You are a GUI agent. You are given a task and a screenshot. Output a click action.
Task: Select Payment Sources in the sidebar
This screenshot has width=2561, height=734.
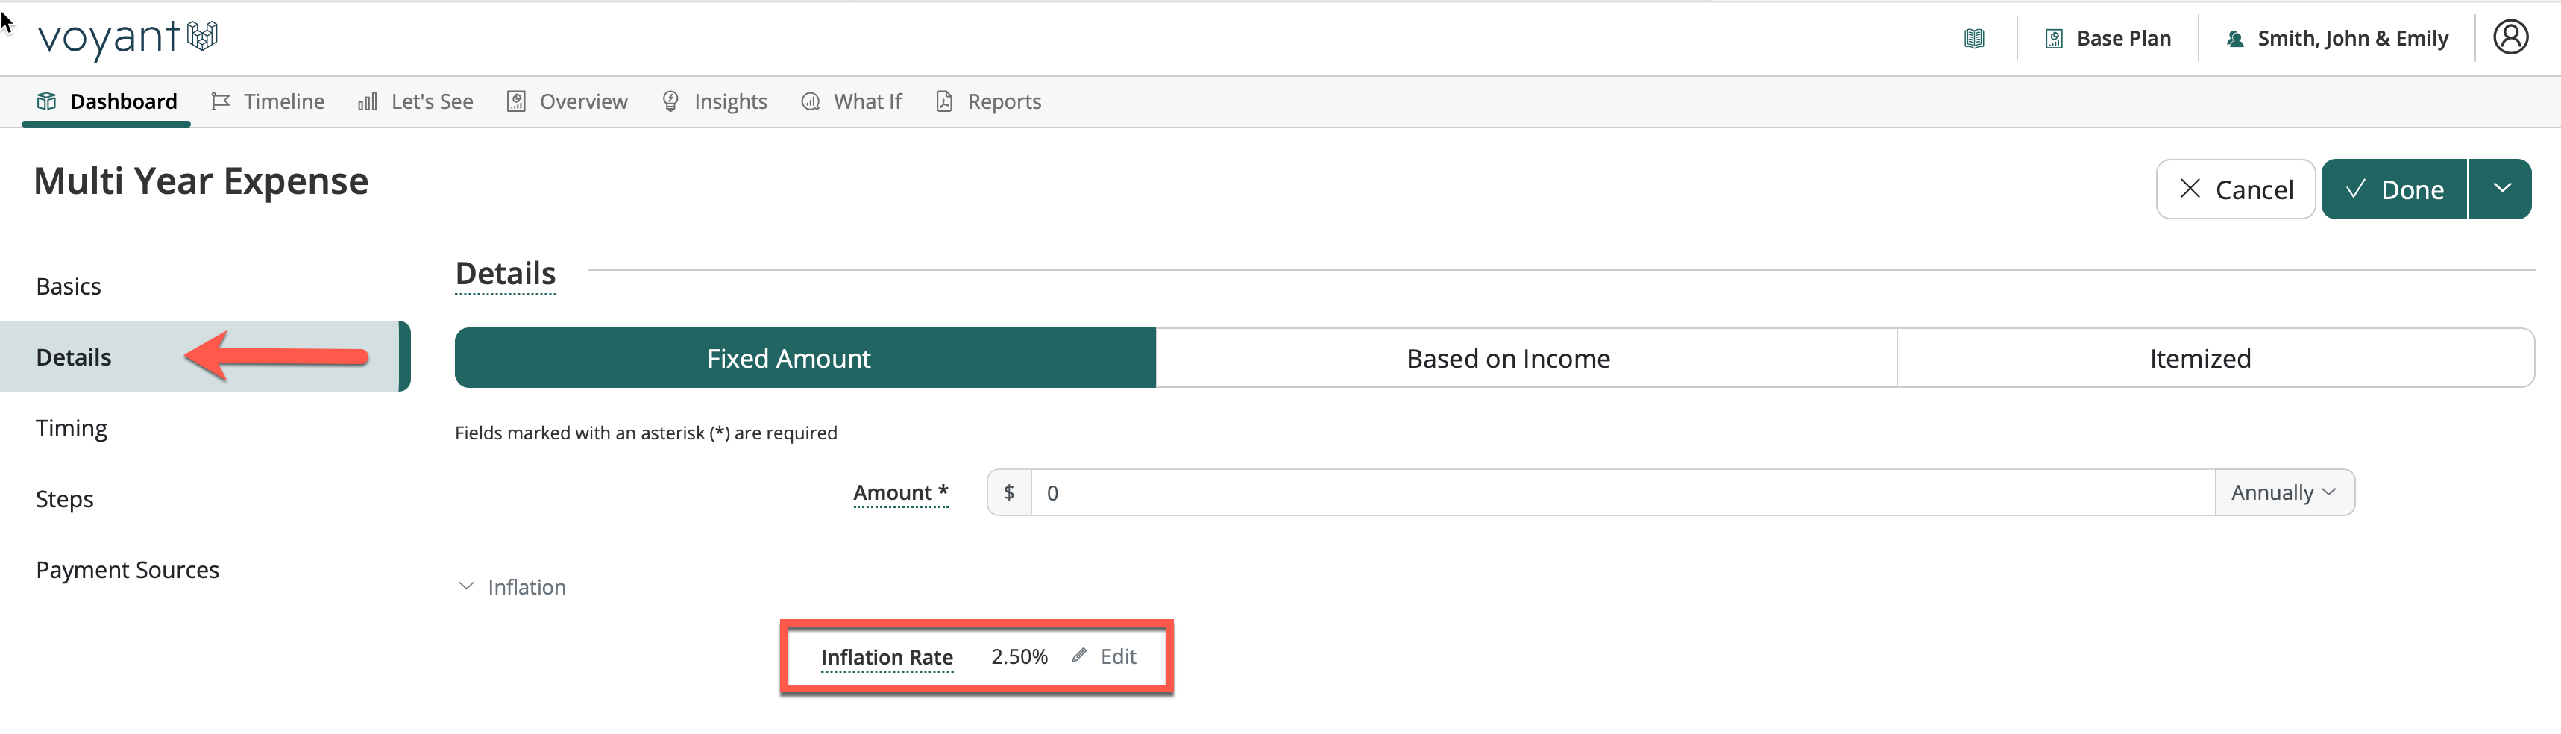tap(128, 570)
